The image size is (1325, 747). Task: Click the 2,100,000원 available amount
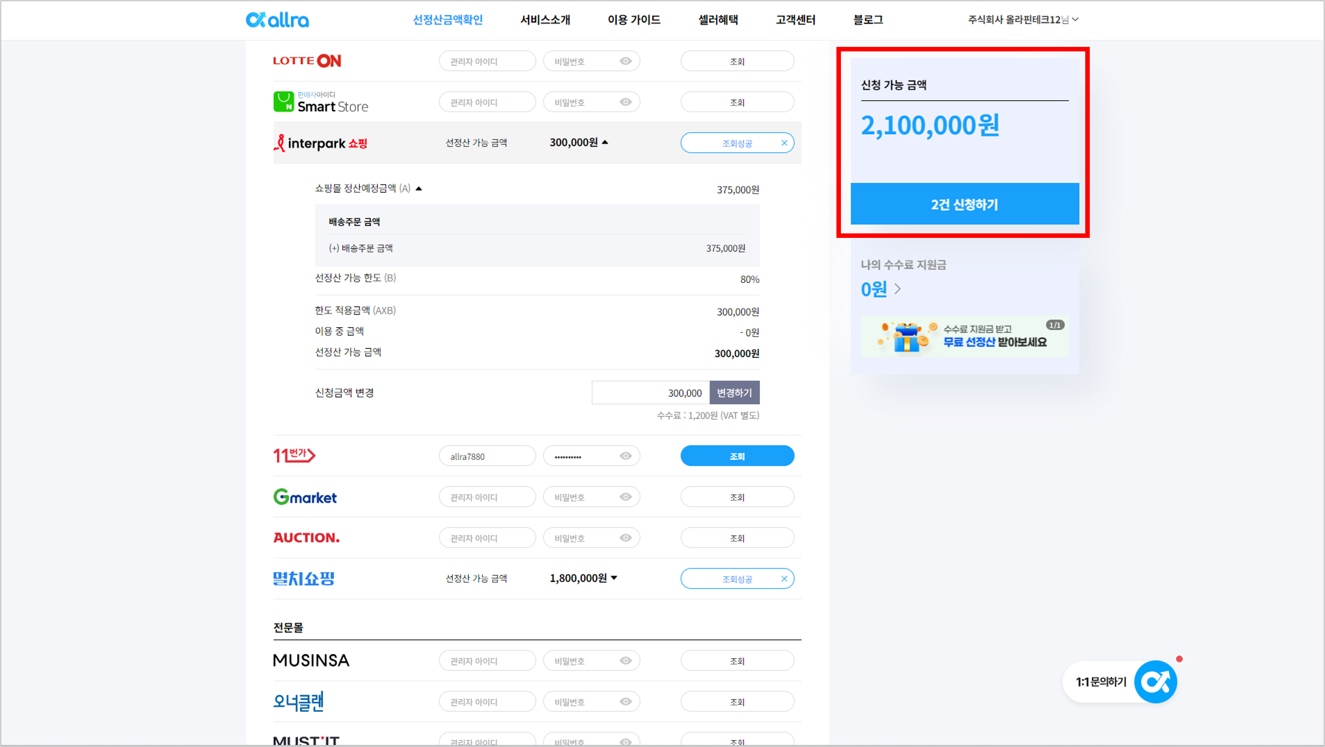[x=930, y=126]
